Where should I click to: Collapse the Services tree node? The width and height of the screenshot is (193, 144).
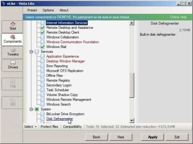tap(31, 52)
